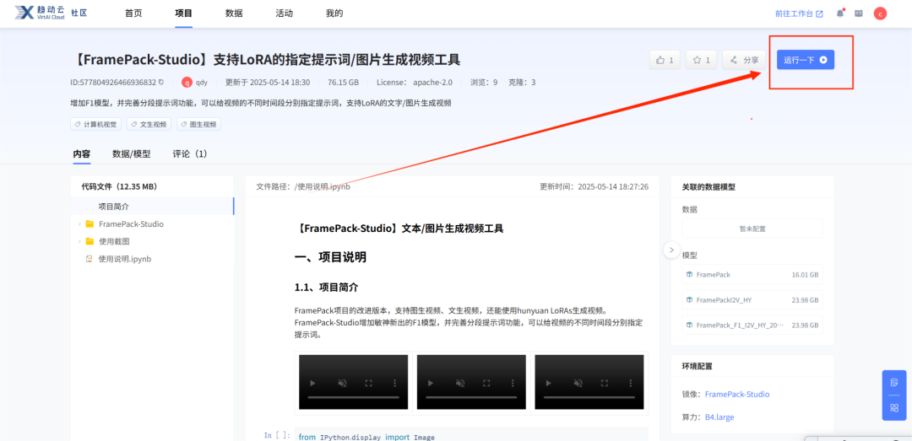
Task: Click the cube icon beside FramePackI2V_HY model
Action: pyautogui.click(x=689, y=300)
